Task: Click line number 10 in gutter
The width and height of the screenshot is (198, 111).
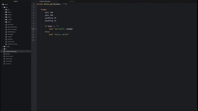Action: tap(33, 29)
